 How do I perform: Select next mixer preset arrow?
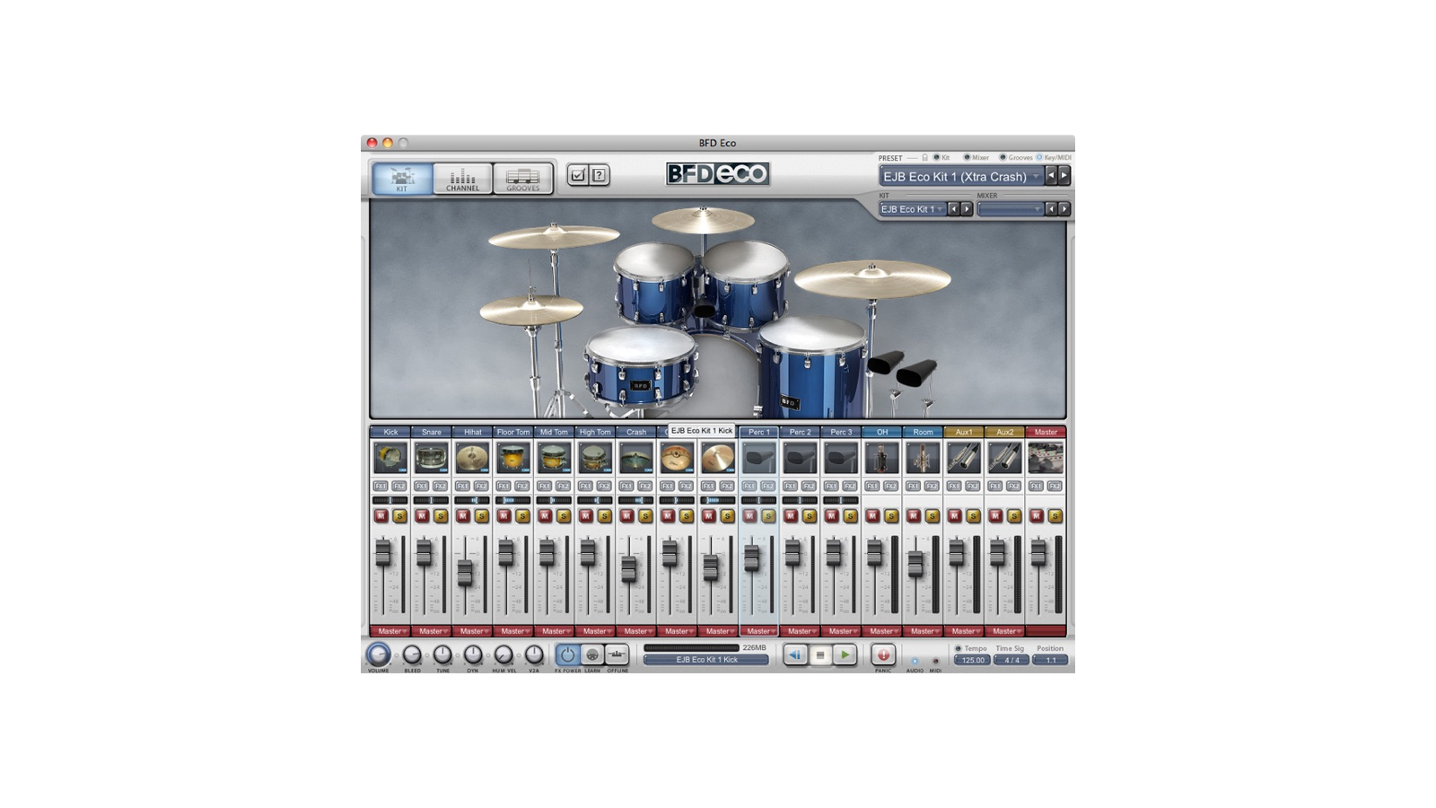point(1064,209)
